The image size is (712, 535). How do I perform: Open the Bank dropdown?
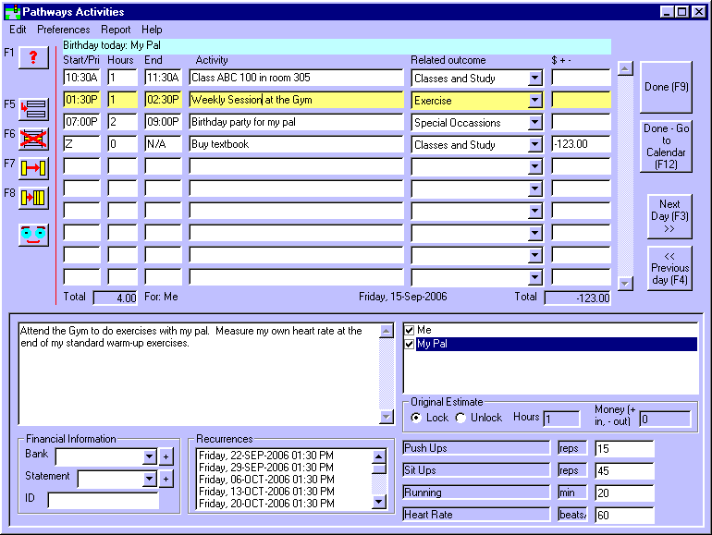(x=150, y=456)
